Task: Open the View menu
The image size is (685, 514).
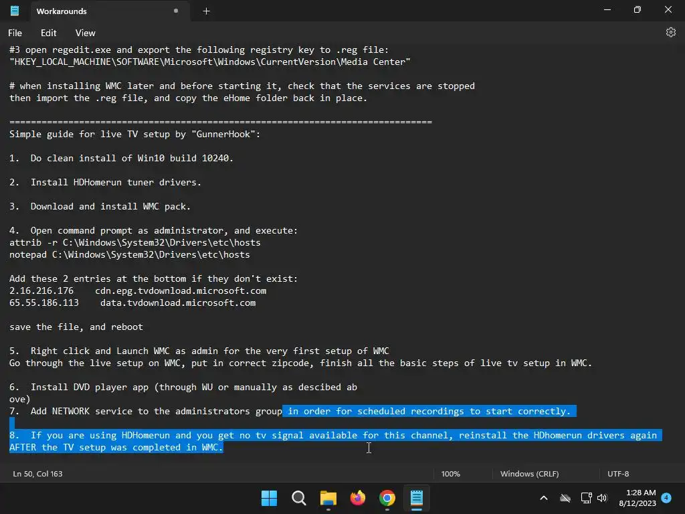Action: click(85, 33)
